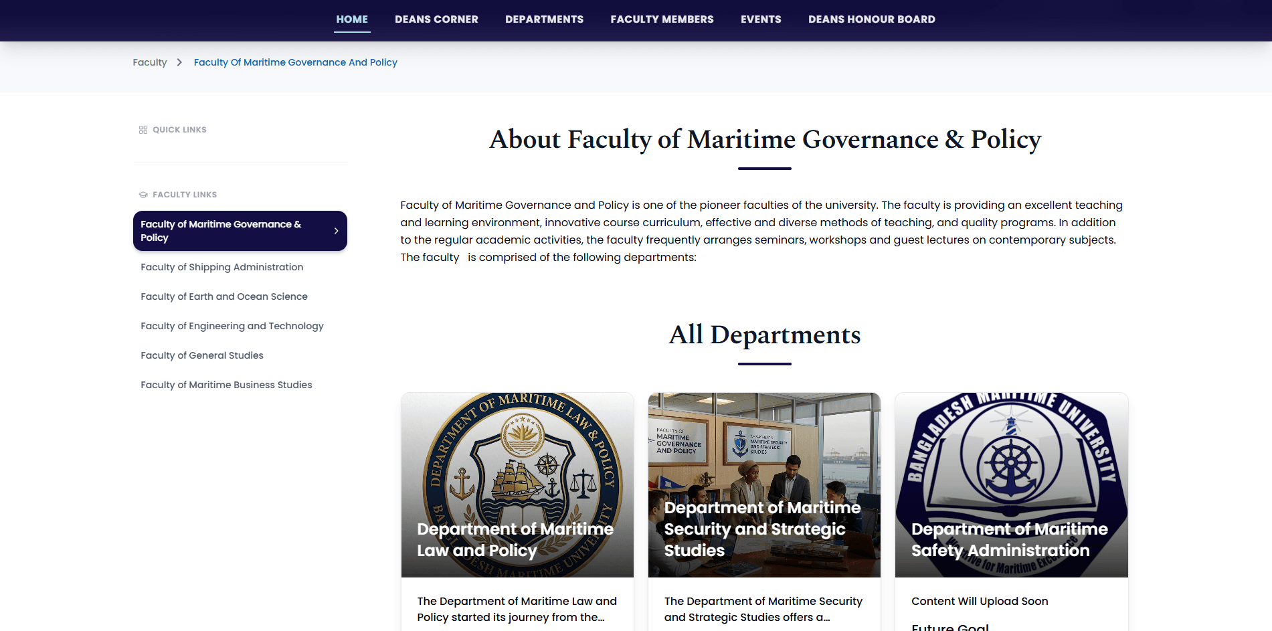Open the HOME navigation item
The width and height of the screenshot is (1272, 631).
pos(352,19)
